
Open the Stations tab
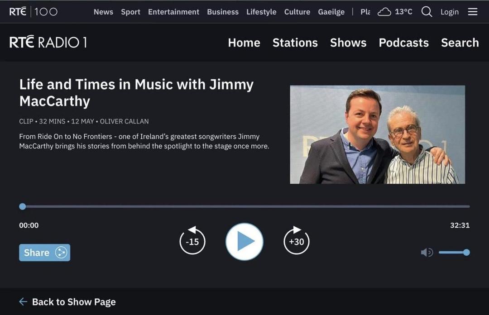[295, 43]
